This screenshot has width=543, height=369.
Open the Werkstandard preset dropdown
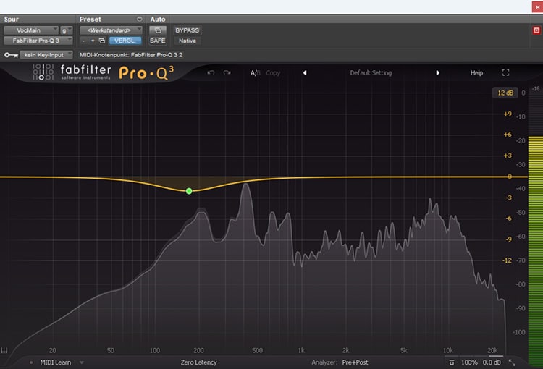(x=111, y=30)
